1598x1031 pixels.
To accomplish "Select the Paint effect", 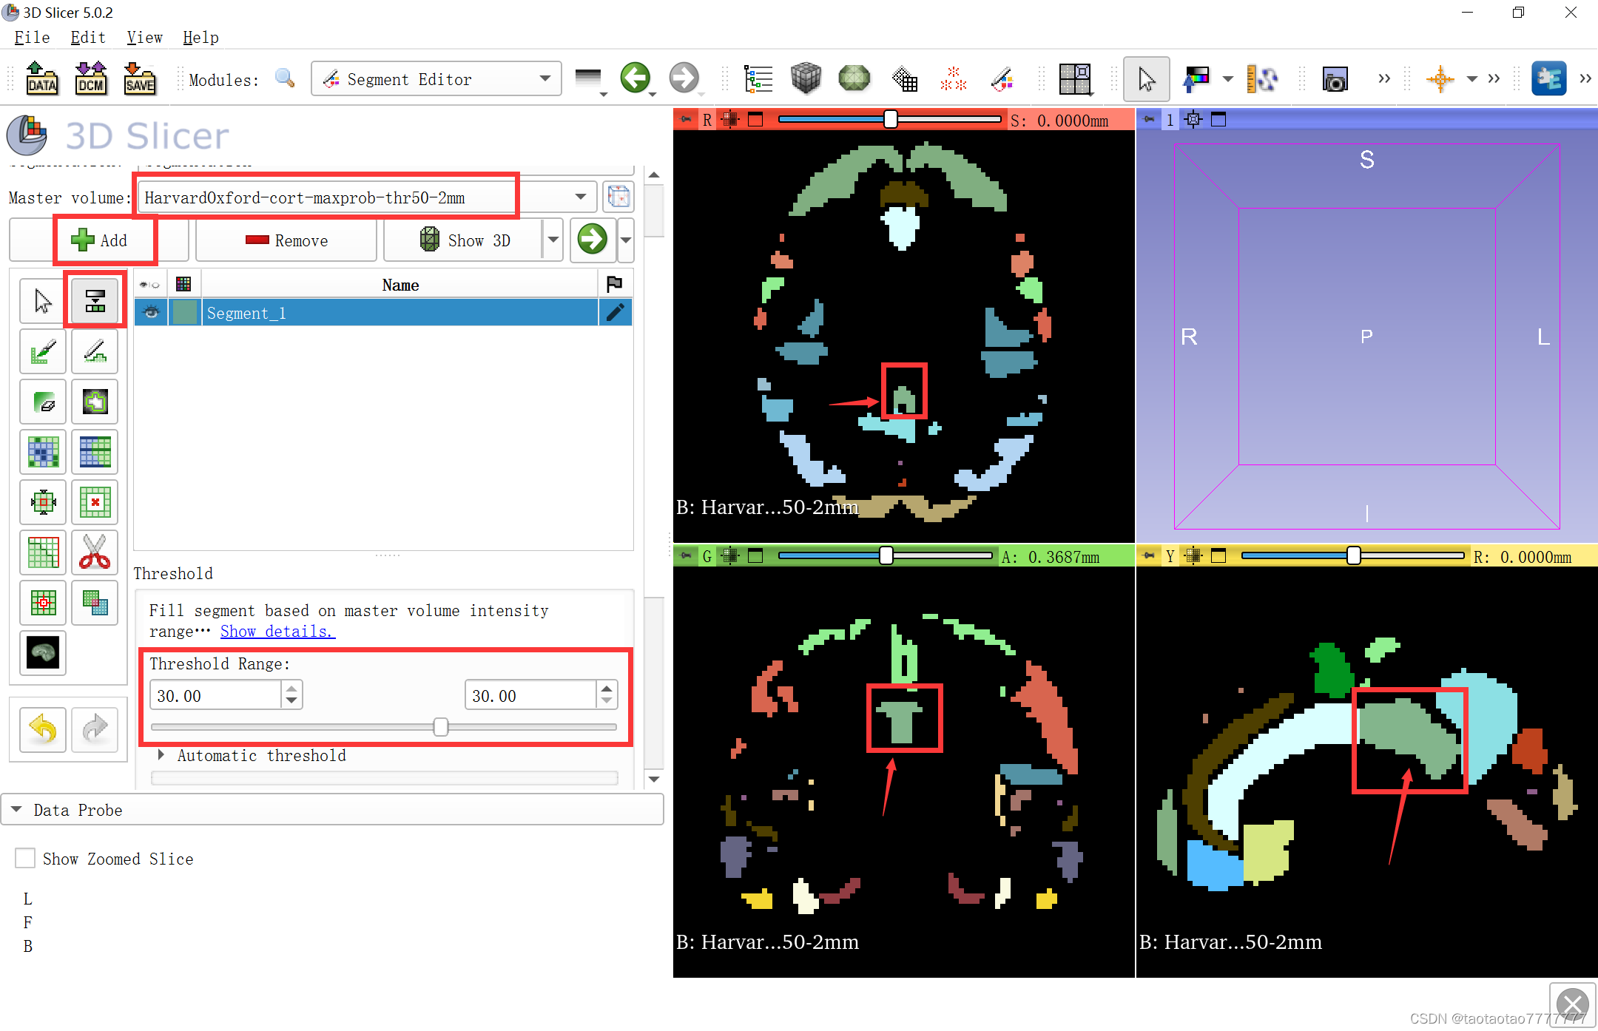I will (42, 351).
